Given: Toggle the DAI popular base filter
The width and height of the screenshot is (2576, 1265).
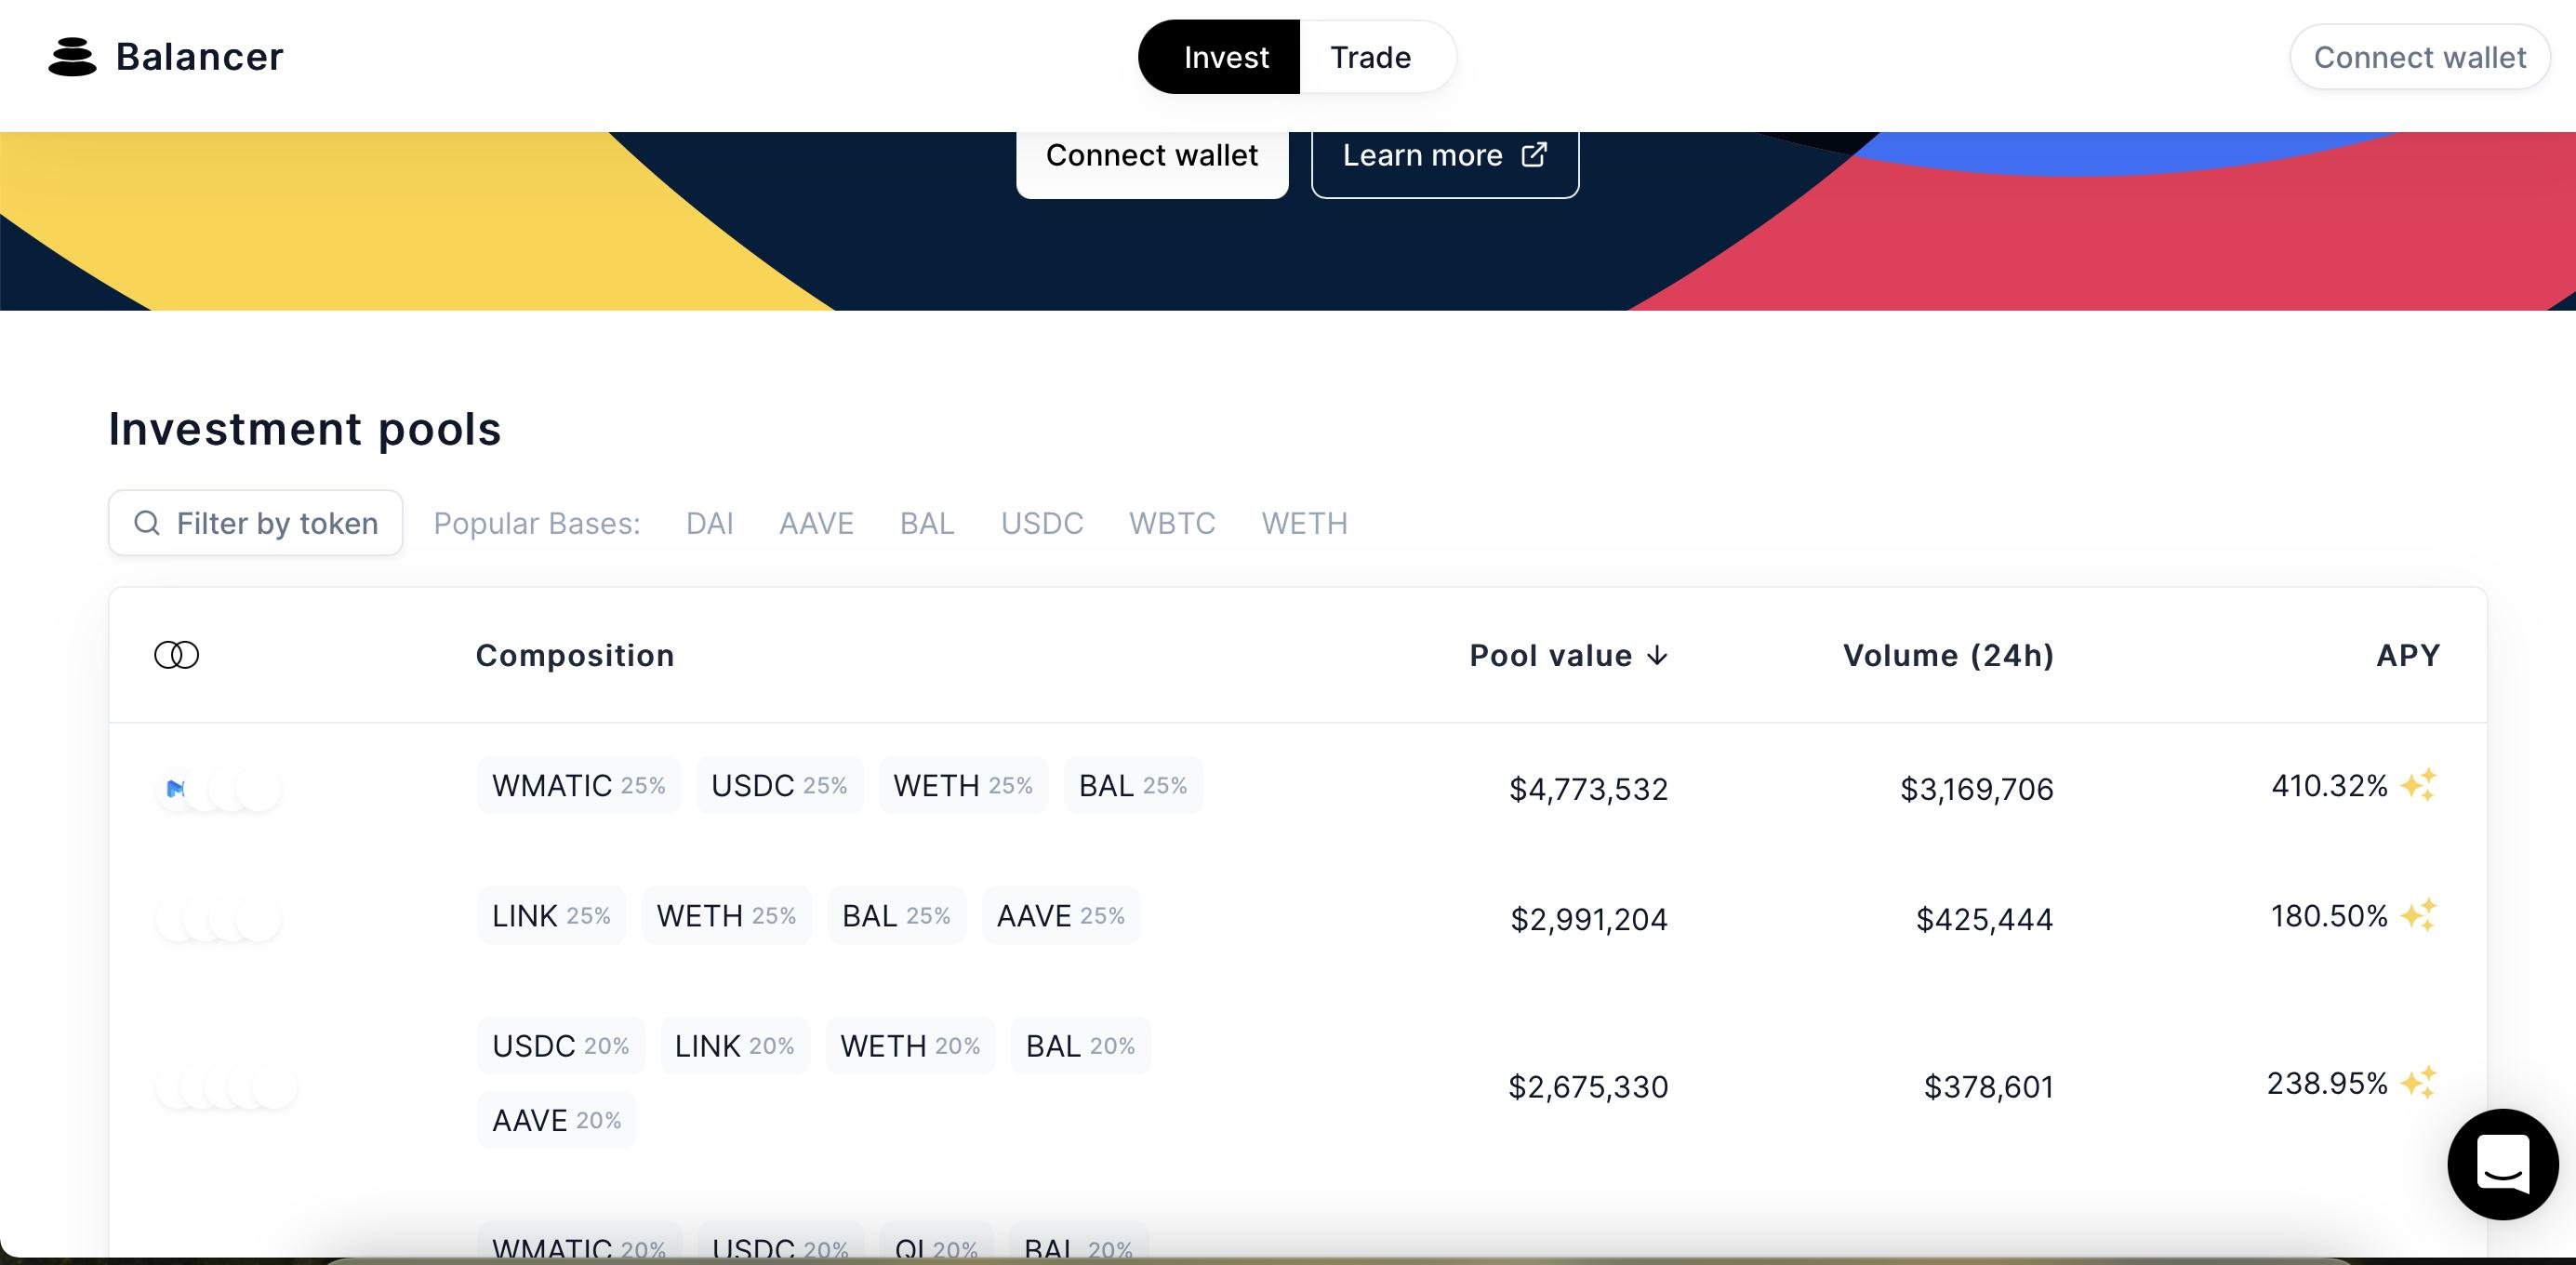Looking at the screenshot, I should point(709,523).
